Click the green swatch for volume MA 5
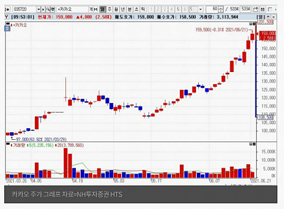This screenshot has height=209, width=284. click(28, 145)
